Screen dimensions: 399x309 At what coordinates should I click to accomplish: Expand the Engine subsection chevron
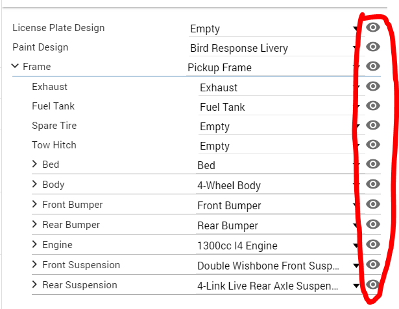tap(34, 244)
